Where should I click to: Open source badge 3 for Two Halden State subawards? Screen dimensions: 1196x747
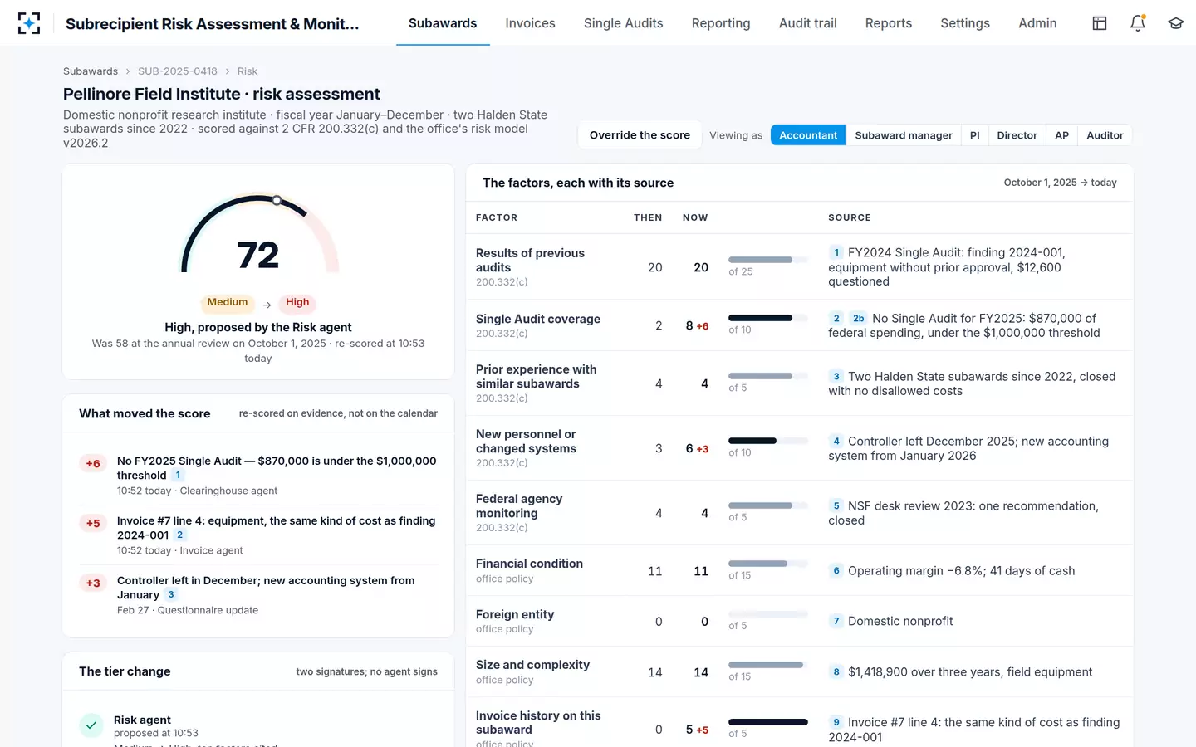click(836, 376)
